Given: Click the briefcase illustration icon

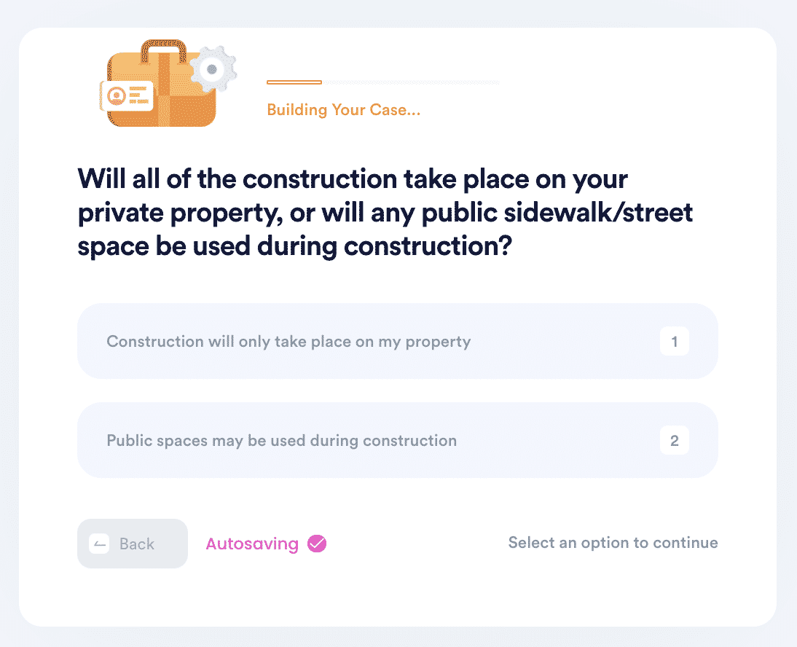Looking at the screenshot, I should point(168,84).
